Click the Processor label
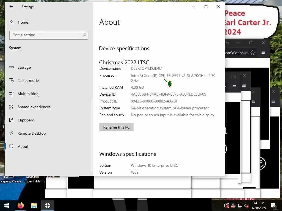 pos(108,75)
